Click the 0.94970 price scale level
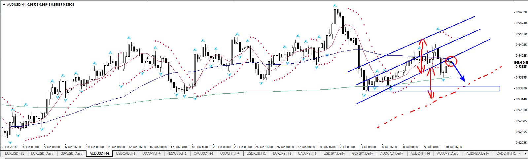The height and width of the screenshot is (159, 528). click(x=520, y=12)
